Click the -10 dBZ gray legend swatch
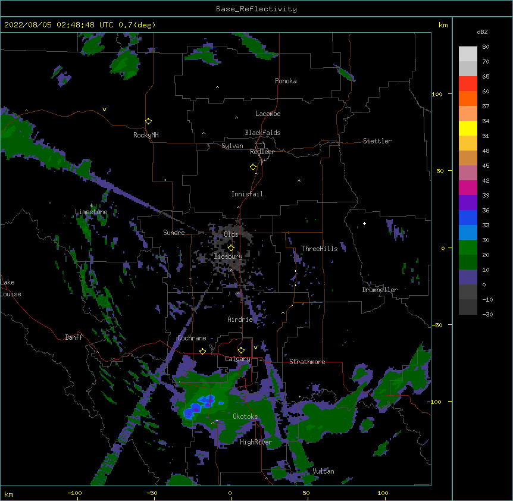 coord(468,307)
